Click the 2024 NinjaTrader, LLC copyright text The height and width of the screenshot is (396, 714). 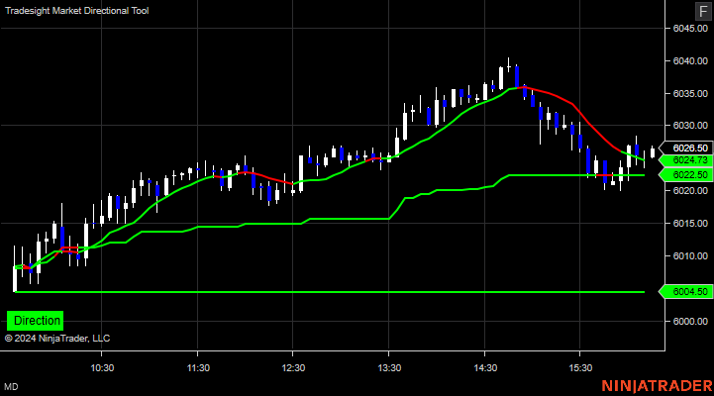57,339
